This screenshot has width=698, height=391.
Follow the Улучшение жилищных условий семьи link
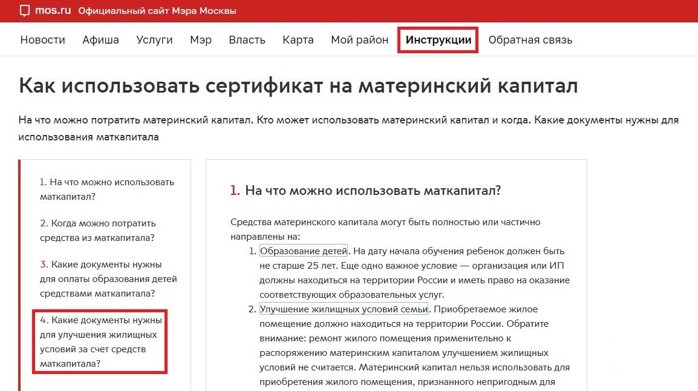pyautogui.click(x=344, y=309)
